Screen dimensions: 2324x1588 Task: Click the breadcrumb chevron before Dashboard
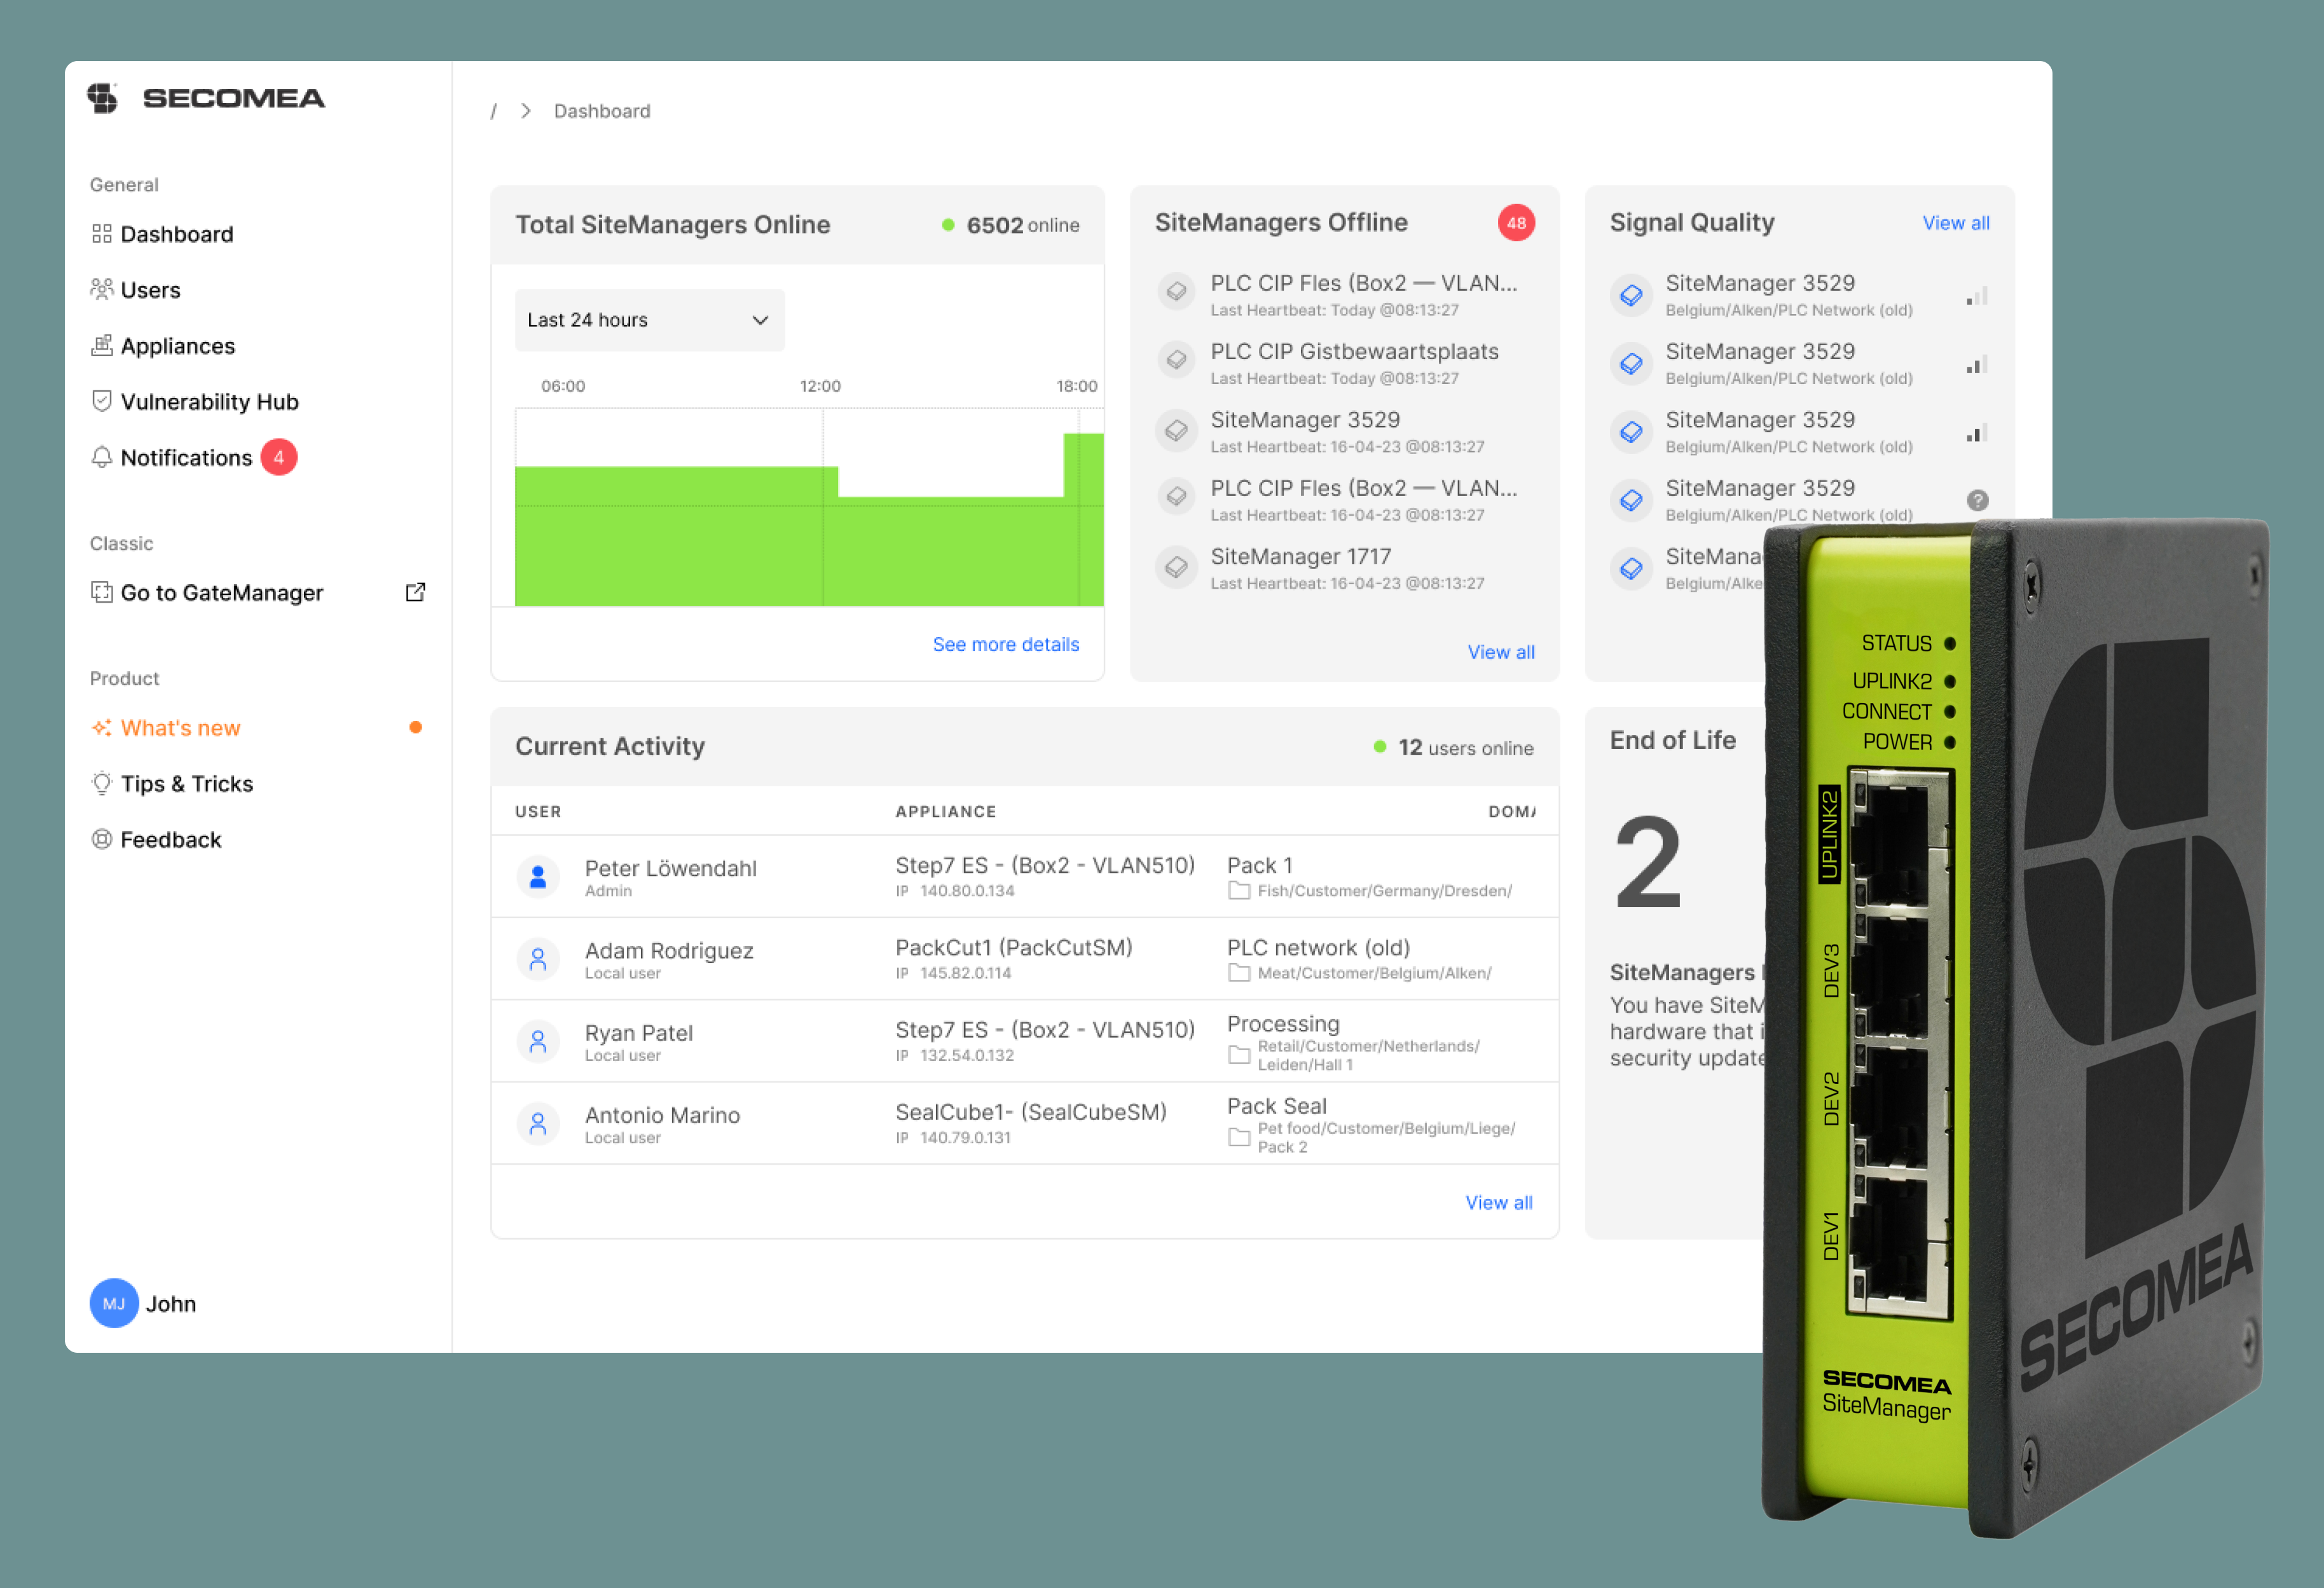526,110
